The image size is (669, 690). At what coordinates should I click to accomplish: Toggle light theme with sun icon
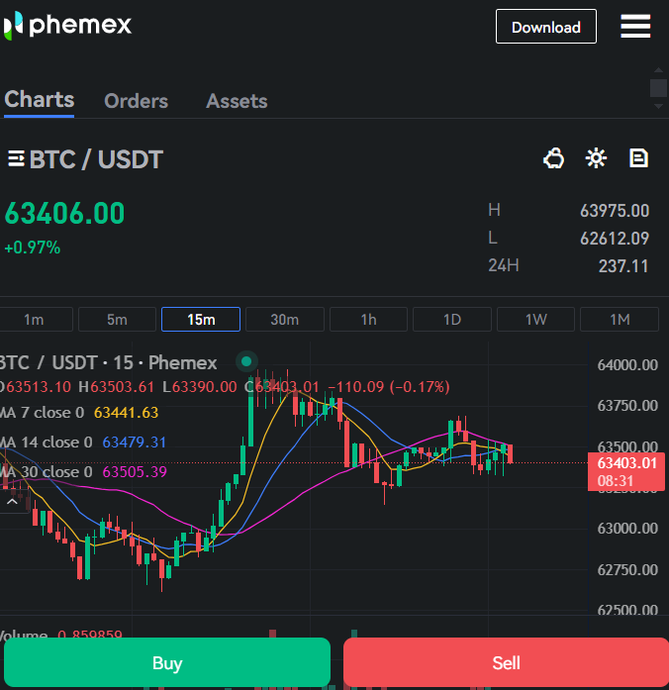[596, 158]
